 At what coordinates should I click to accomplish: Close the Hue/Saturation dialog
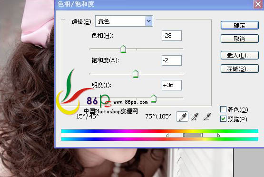pyautogui.click(x=258, y=4)
